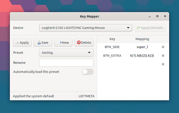Focus the Rename text field
Viewport: 179px width, 113px height.
pos(66,62)
